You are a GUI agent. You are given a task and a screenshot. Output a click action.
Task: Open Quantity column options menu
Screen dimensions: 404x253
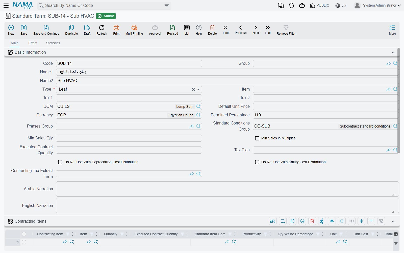point(127,234)
